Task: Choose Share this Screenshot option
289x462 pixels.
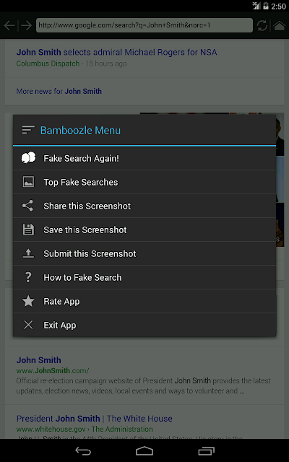Action: [x=144, y=206]
